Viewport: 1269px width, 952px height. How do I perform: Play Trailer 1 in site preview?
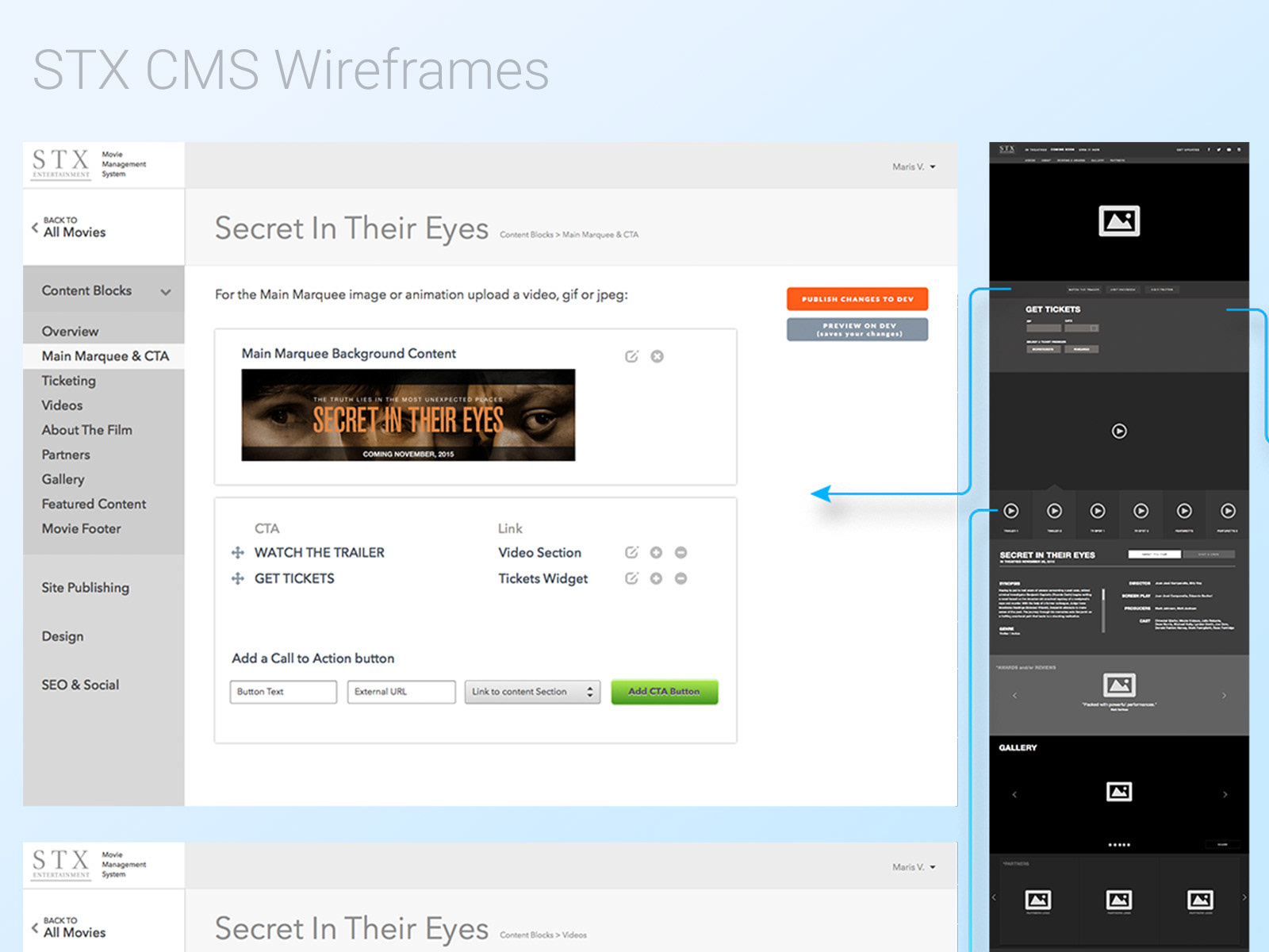[x=1011, y=511]
